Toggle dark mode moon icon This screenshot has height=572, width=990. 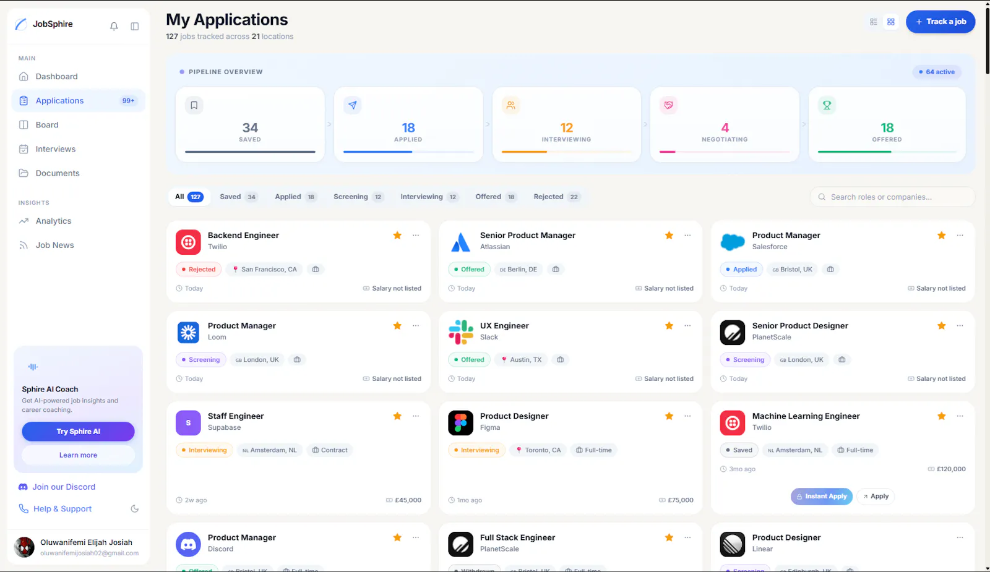(x=135, y=509)
